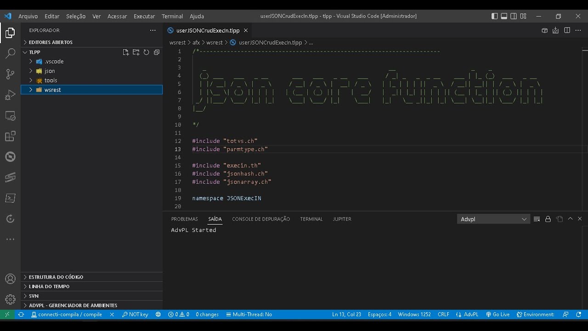Toggle panel layout button
Viewport: 588px width, 331px height.
(x=504, y=16)
